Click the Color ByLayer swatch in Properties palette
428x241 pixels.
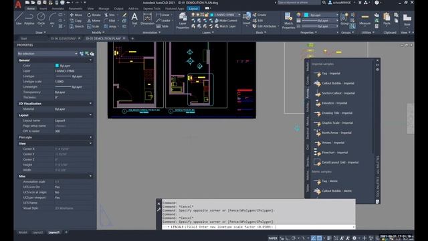[57, 66]
